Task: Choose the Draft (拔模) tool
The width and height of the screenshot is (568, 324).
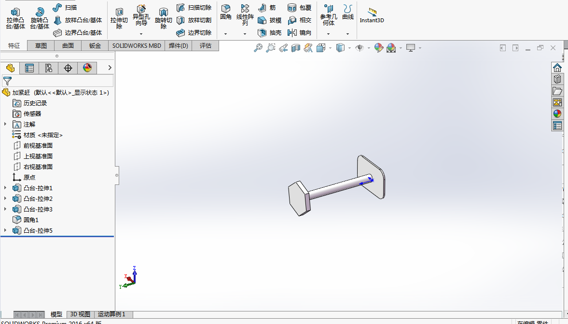Action: (x=269, y=20)
